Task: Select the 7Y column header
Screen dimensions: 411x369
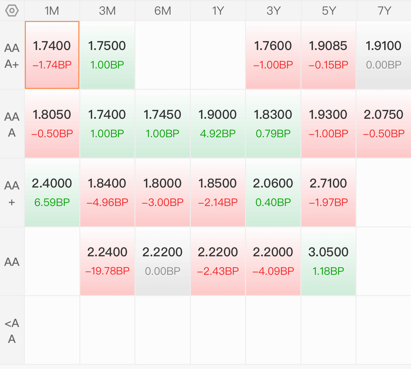Action: pyautogui.click(x=384, y=11)
